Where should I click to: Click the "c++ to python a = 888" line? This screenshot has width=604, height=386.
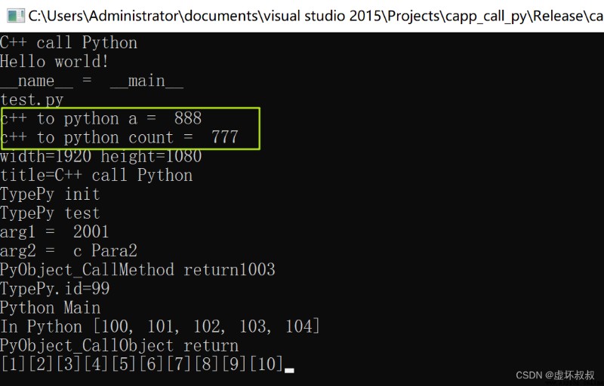coord(101,118)
